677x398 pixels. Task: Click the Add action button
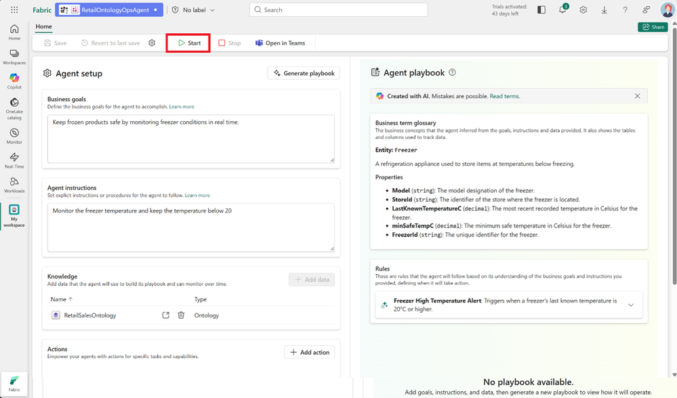point(310,352)
